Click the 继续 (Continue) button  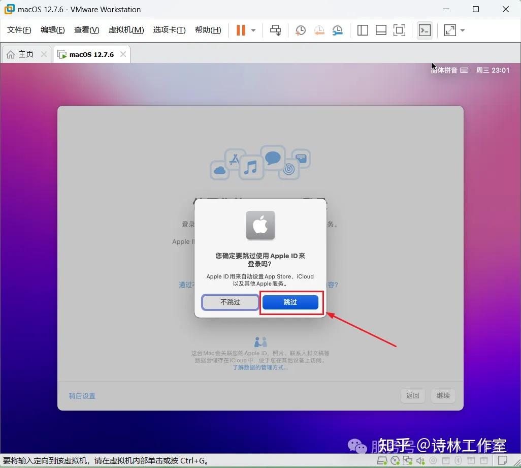click(443, 395)
